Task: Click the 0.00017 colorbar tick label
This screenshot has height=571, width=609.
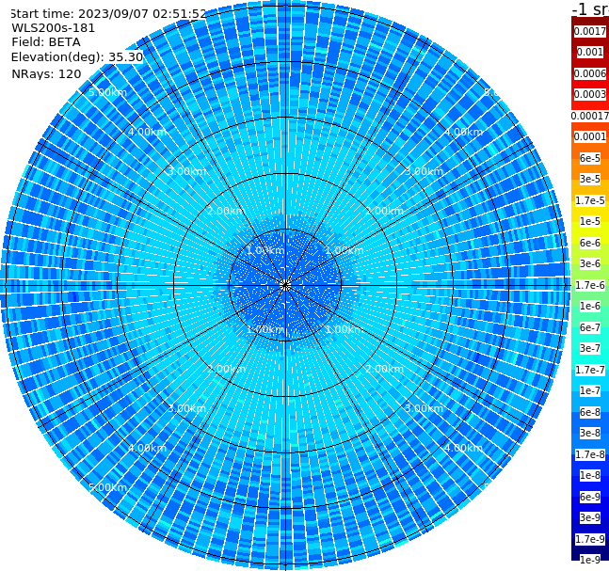Action: [x=590, y=116]
